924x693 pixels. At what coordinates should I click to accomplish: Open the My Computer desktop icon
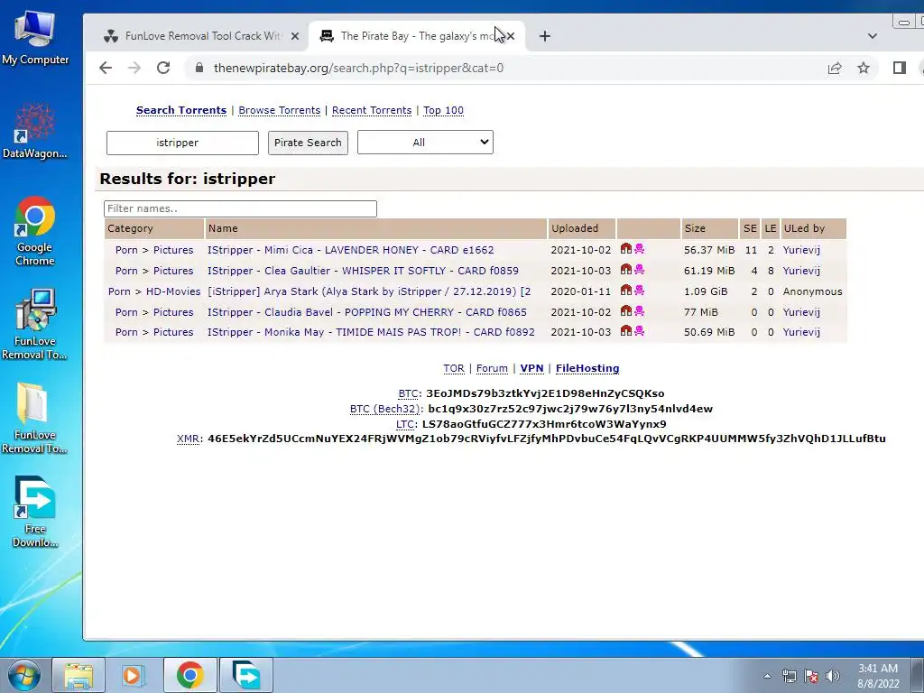(35, 38)
